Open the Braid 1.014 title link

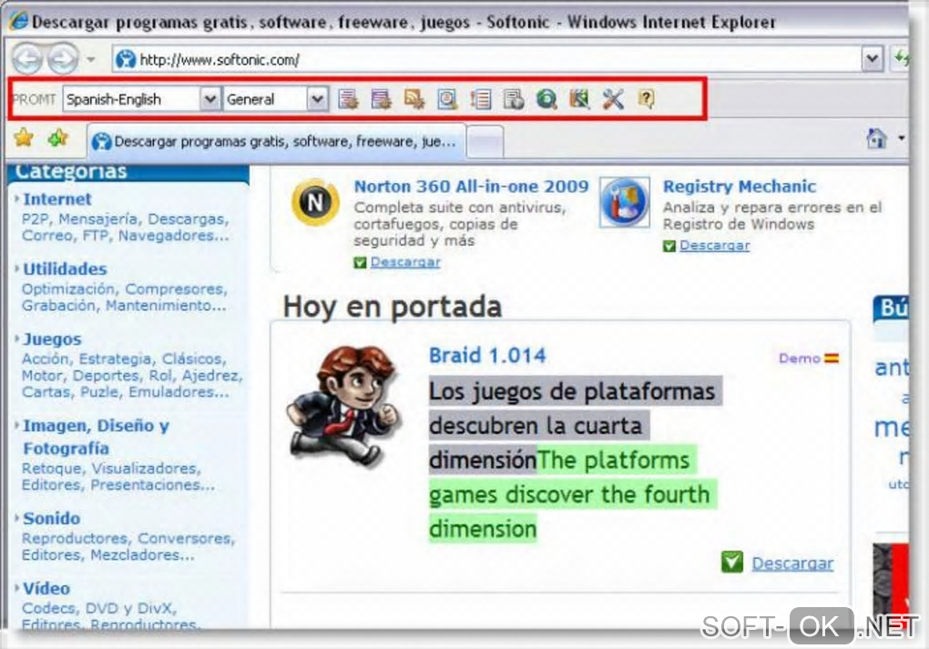point(487,355)
